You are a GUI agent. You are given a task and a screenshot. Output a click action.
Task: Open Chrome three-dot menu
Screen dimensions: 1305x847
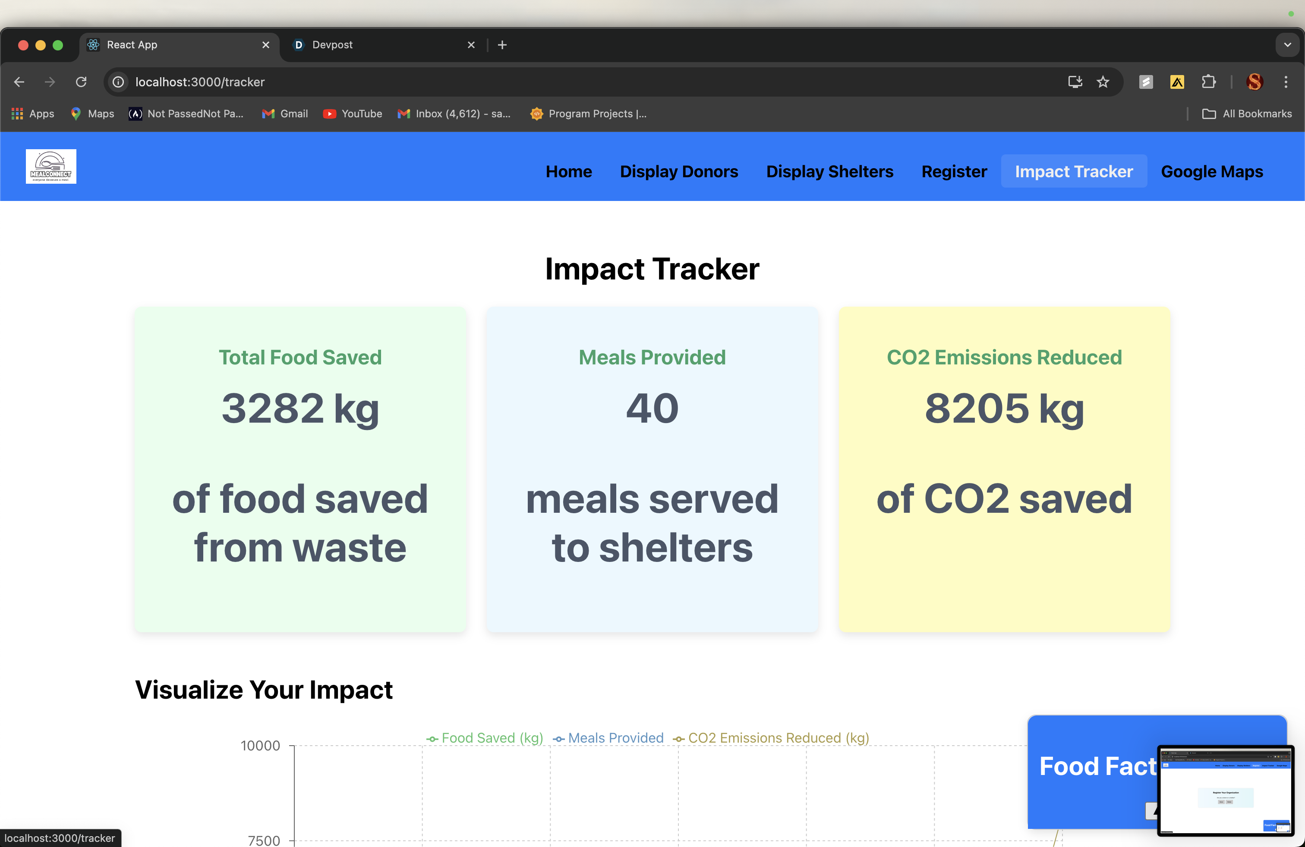1285,82
